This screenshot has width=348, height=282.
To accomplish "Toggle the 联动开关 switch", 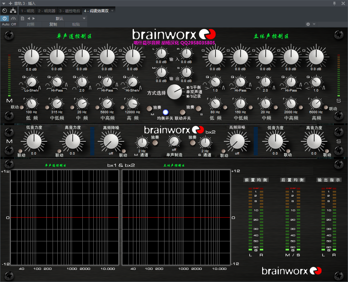I will (182, 112).
